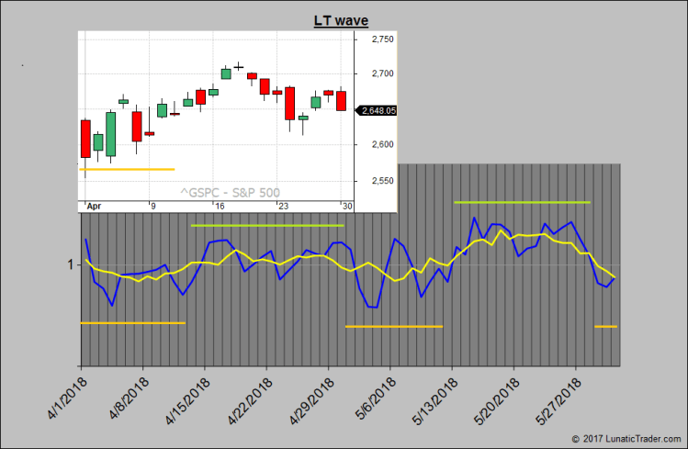Click the 23 date label on inset chart

tap(283, 207)
